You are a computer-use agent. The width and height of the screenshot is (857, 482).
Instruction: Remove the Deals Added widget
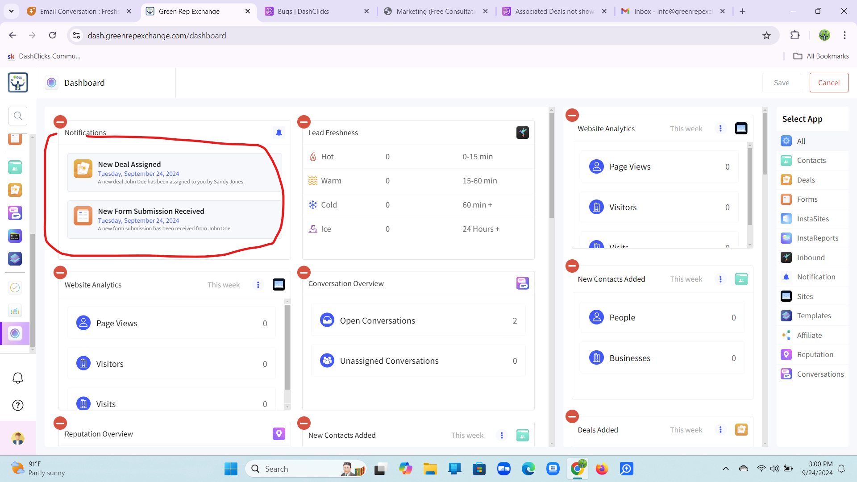(572, 416)
